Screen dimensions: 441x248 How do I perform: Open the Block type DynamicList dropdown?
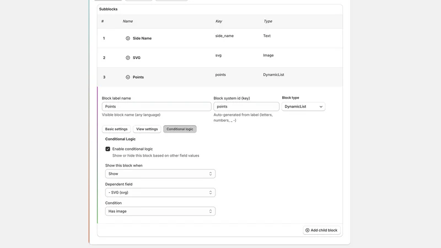pos(303,106)
